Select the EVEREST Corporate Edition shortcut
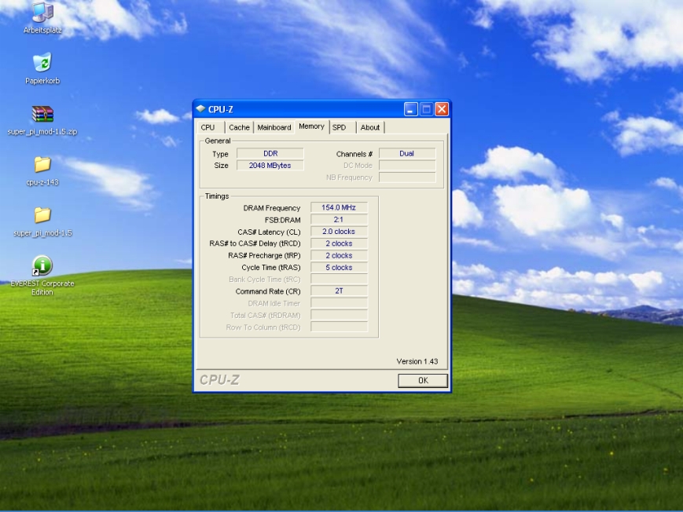 click(42, 276)
